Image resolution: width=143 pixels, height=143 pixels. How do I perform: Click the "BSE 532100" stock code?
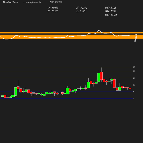click(56, 2)
